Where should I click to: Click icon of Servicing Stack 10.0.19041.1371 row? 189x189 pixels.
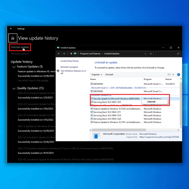(x=92, y=112)
